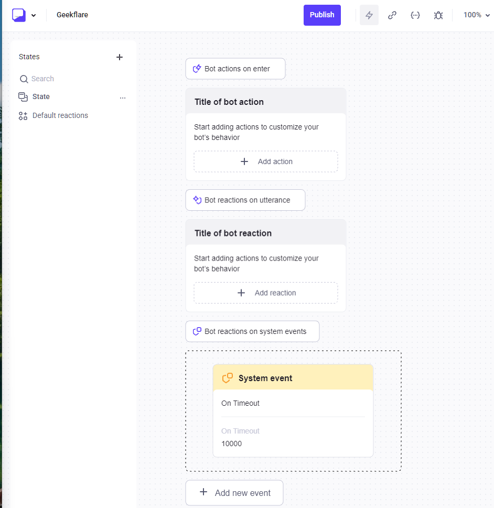
Task: Open the link icon in top toolbar
Action: 392,15
